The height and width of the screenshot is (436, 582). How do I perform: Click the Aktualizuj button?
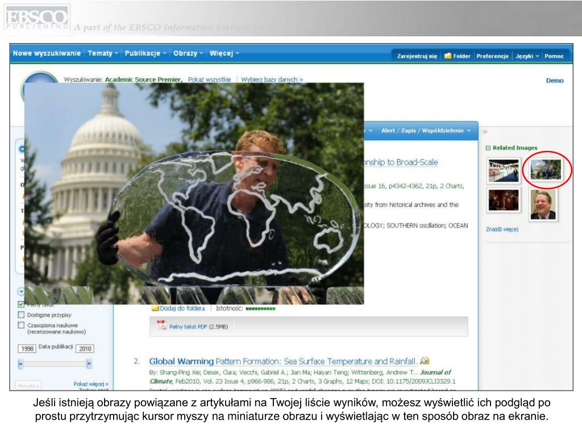[x=28, y=385]
